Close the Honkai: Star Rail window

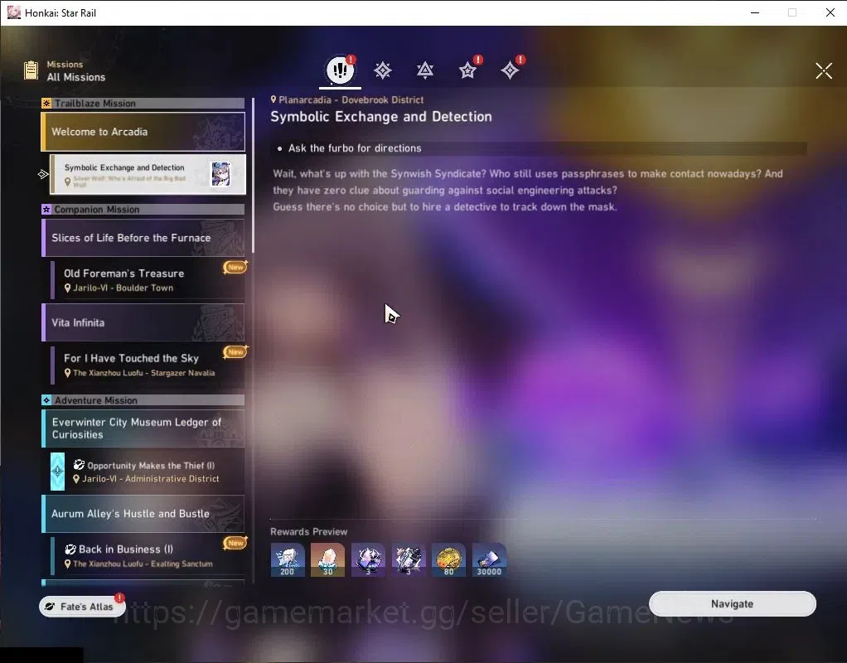(830, 12)
